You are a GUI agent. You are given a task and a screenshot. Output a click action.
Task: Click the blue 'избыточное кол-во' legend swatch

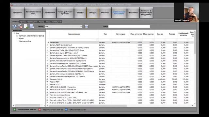(x=66, y=110)
